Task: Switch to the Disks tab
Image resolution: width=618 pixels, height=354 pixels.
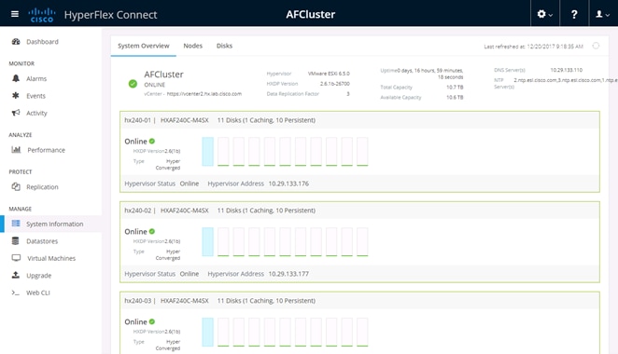Action: (224, 46)
